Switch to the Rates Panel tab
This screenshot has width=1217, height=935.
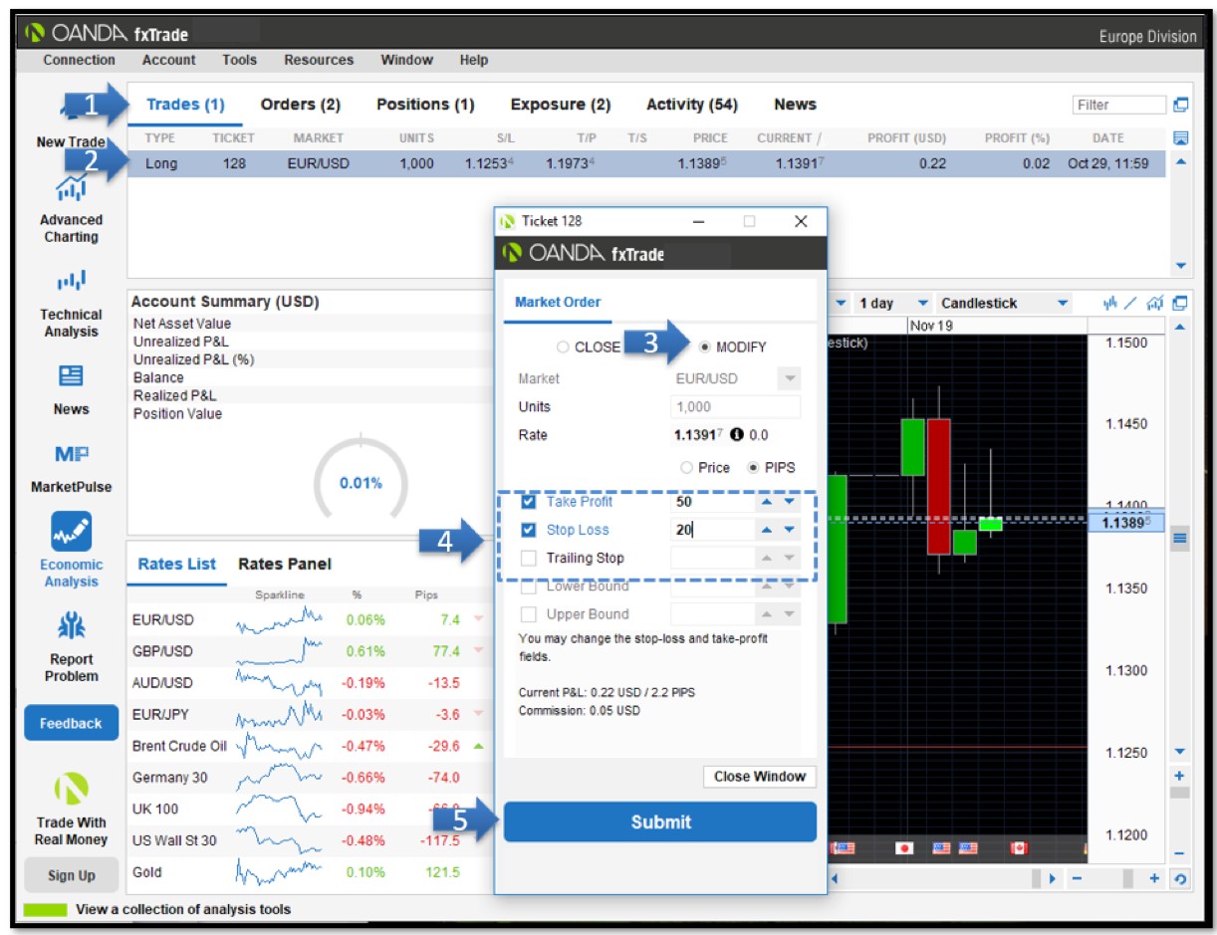pos(285,565)
